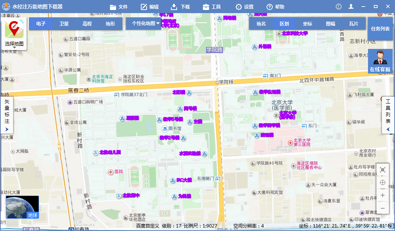Click the 北京大学(医学部) label

(x=282, y=105)
